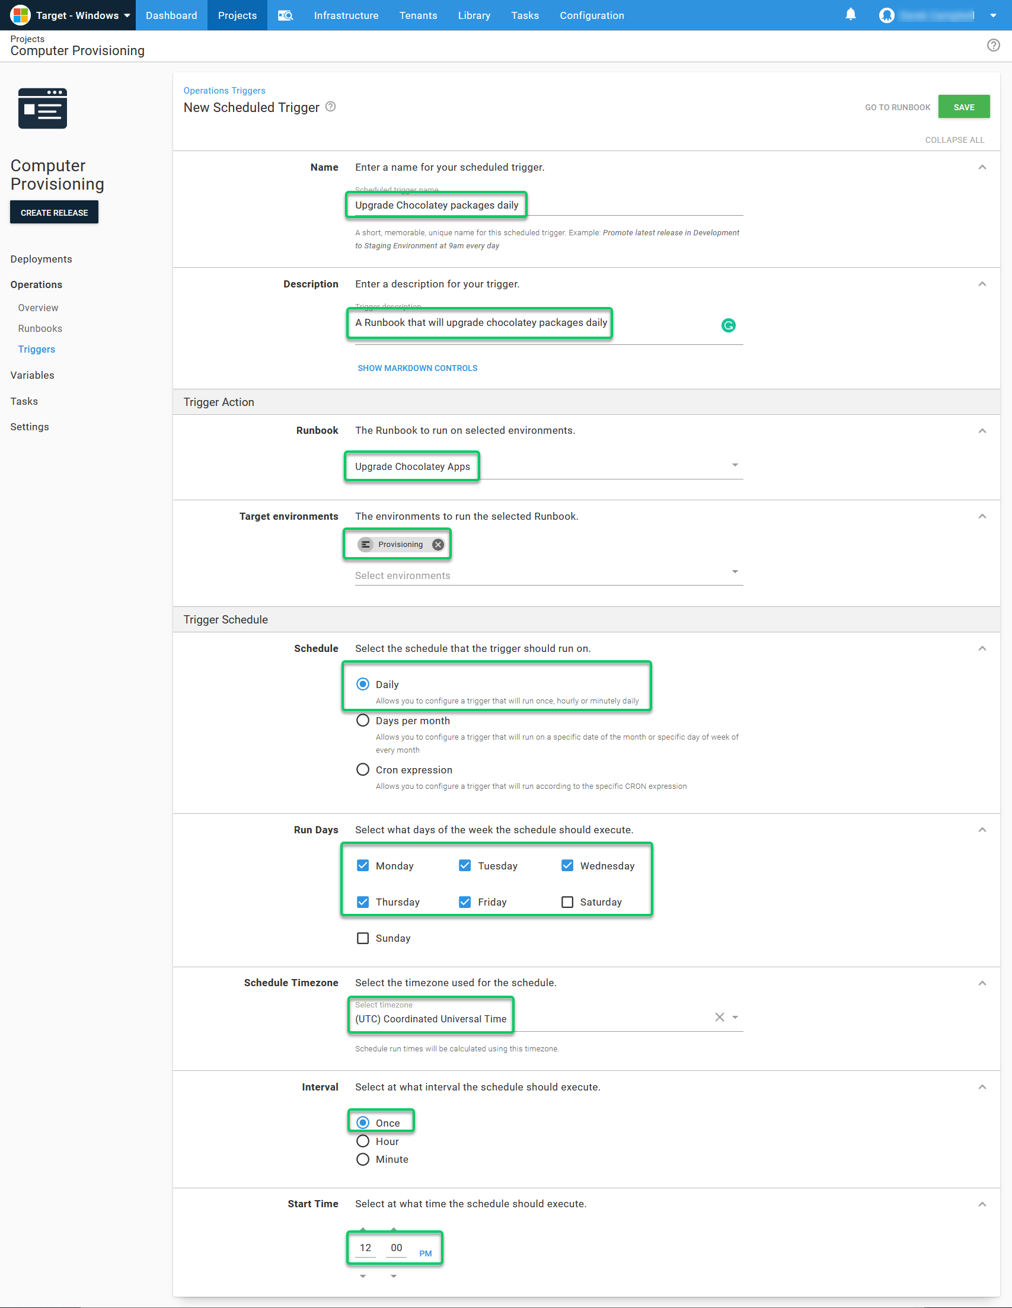Open the search icon in top navigation

point(285,15)
